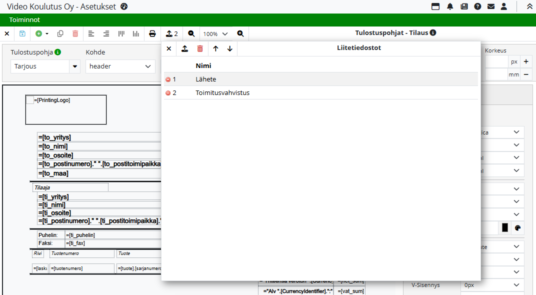Delete attachment with red trash in Liitetiedostot
The width and height of the screenshot is (536, 295).
tap(200, 48)
